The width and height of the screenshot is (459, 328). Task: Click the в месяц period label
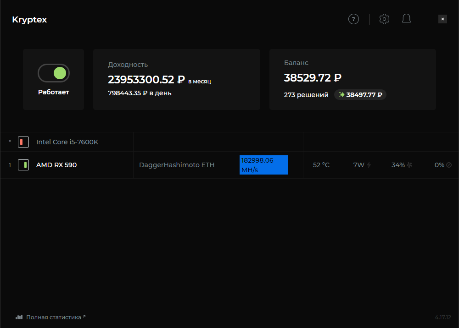200,82
